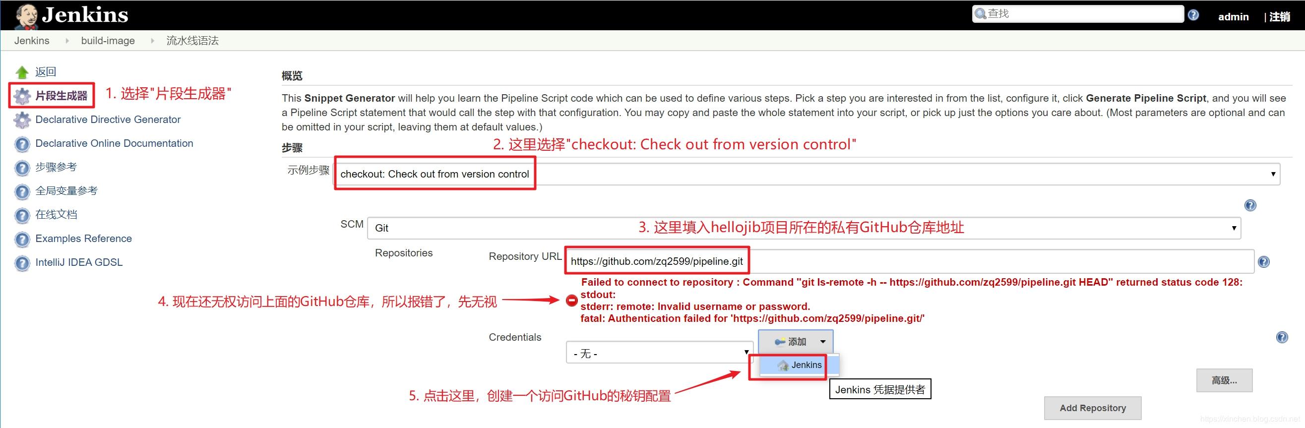Click the Jenkins icon in credentials menu
Image resolution: width=1305 pixels, height=428 pixels.
point(783,365)
